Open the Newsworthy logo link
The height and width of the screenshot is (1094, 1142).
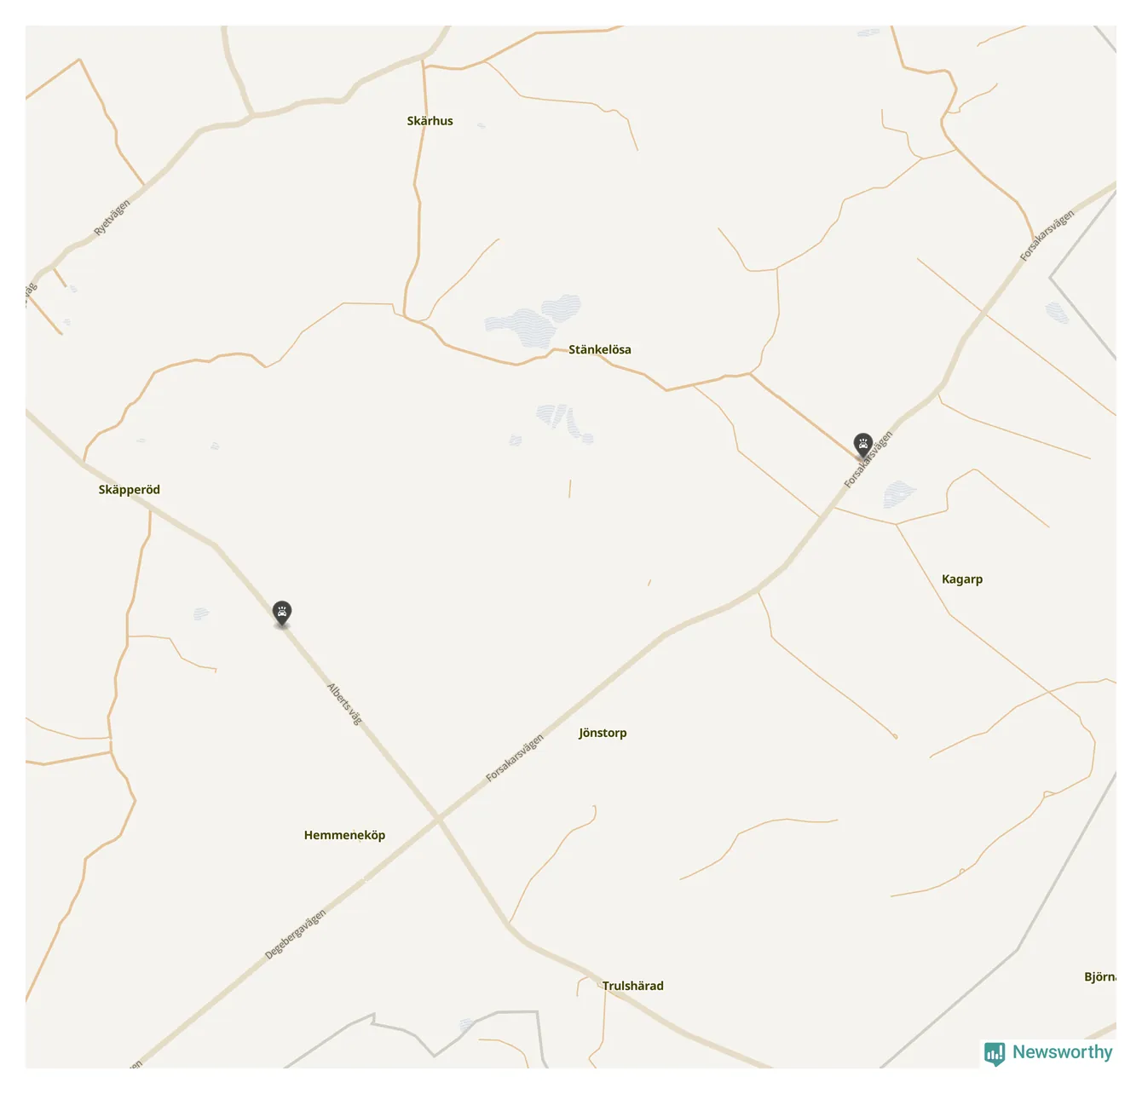click(x=1048, y=1053)
